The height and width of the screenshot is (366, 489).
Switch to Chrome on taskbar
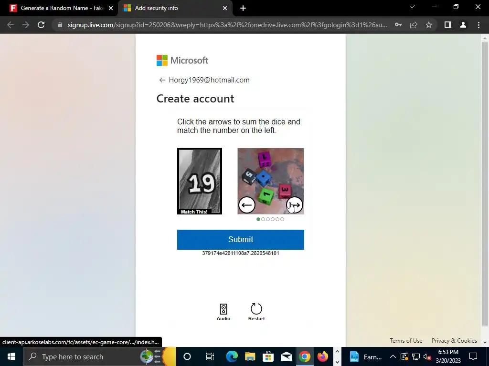[x=304, y=356]
